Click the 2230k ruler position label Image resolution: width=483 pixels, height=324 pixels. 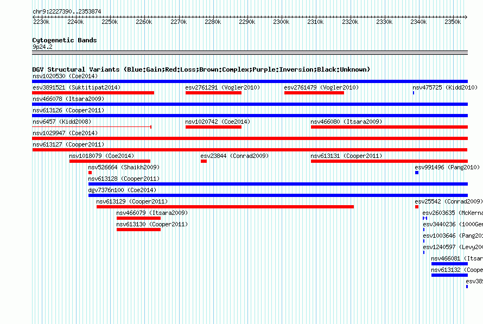pyautogui.click(x=41, y=22)
